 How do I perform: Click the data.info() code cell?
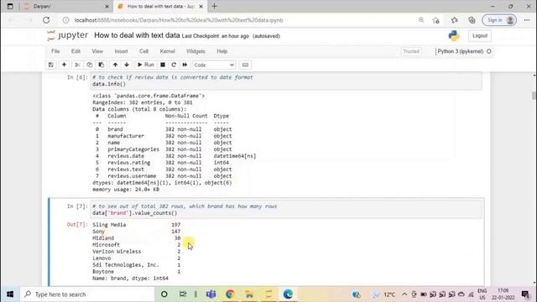coord(286,81)
